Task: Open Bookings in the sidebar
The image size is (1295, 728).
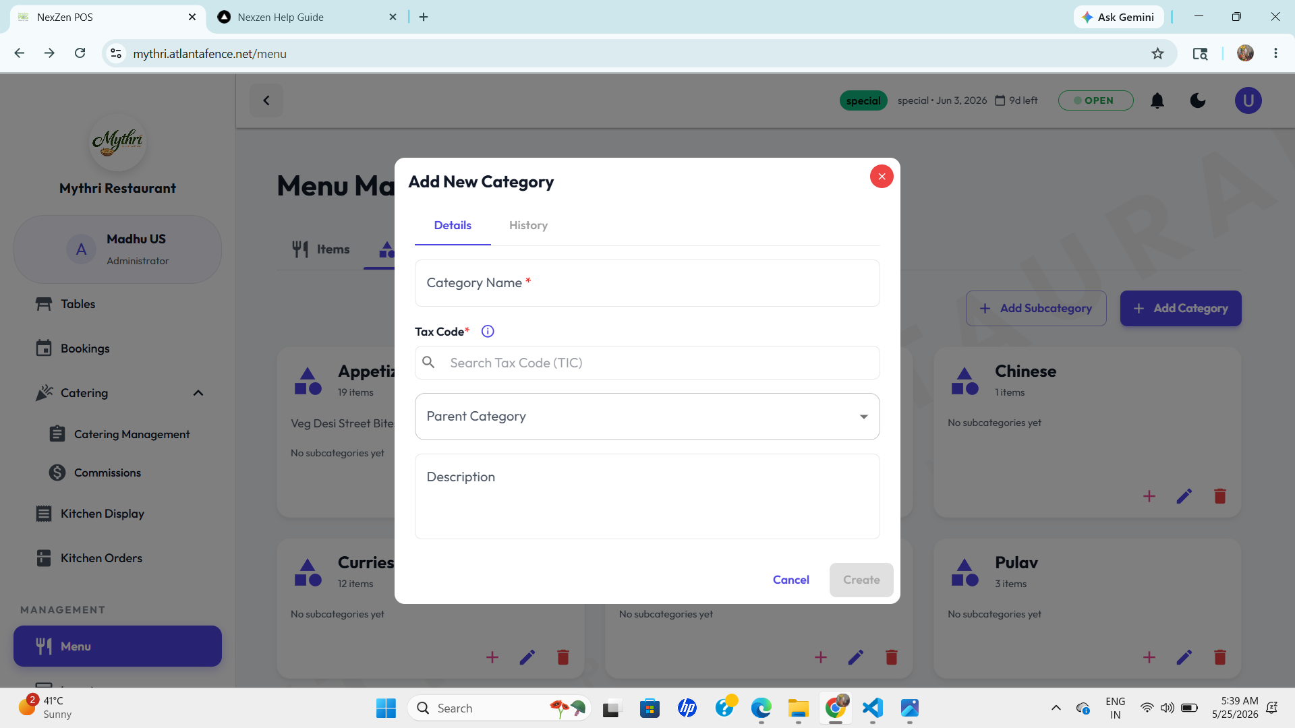Action: pyautogui.click(x=117, y=348)
